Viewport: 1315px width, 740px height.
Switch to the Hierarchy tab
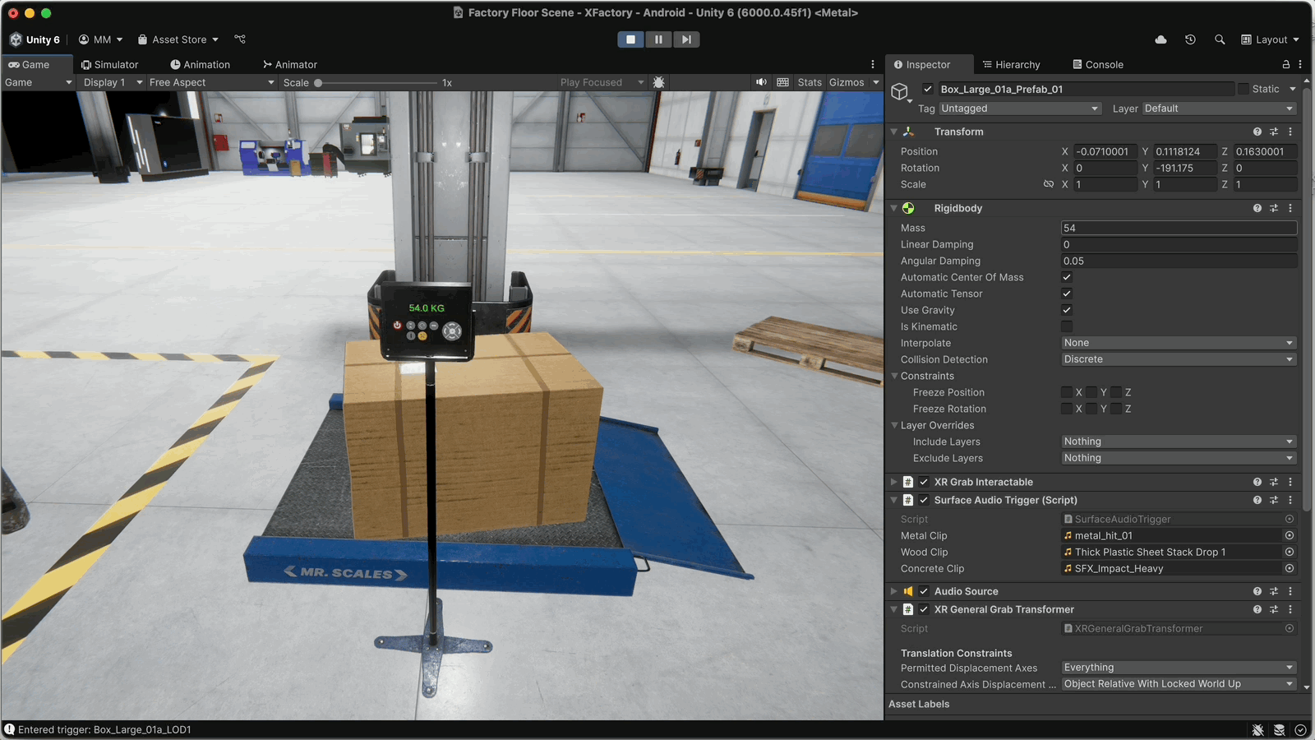tap(1011, 65)
